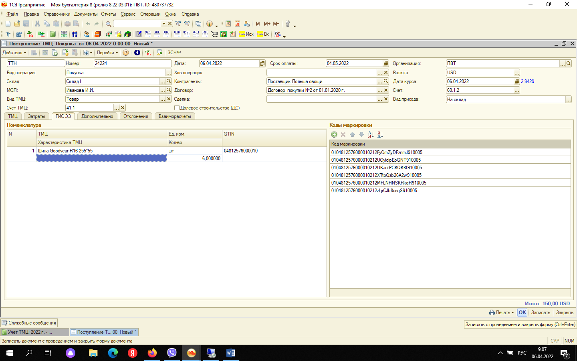This screenshot has width=577, height=361.
Task: Click the НДС Исх toolbar button
Action: pos(246,34)
